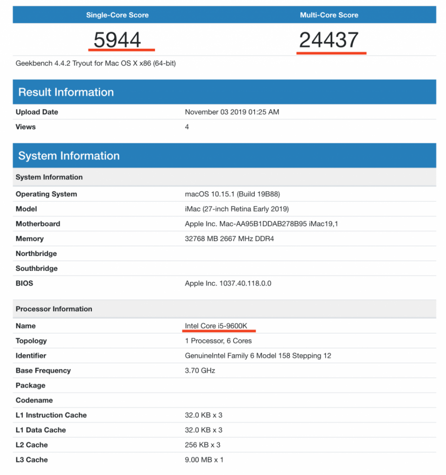Click the "Geekbench 4.4.2 Tryout for Mac OS X" line

[x=96, y=63]
